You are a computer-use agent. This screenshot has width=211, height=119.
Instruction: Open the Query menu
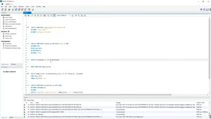pyautogui.click(x=15, y=7)
